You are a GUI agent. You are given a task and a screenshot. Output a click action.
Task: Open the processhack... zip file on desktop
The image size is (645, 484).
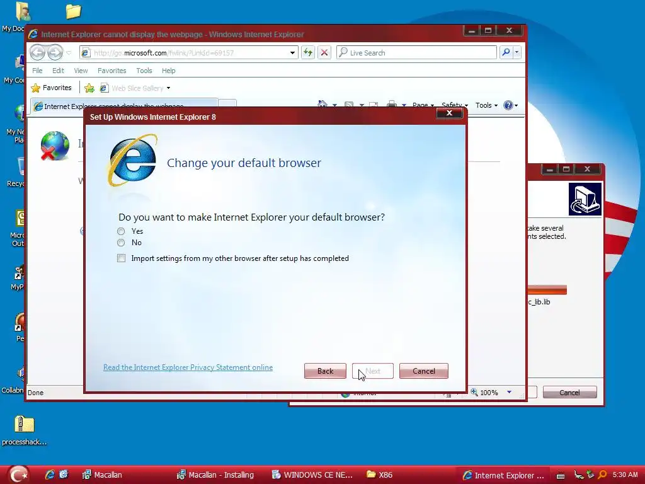[x=25, y=430]
